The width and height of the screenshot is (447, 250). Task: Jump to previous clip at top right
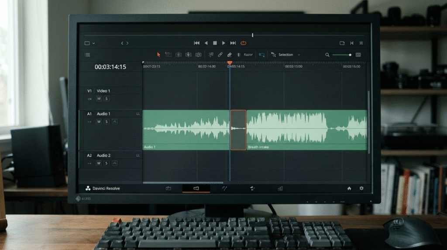click(x=352, y=43)
